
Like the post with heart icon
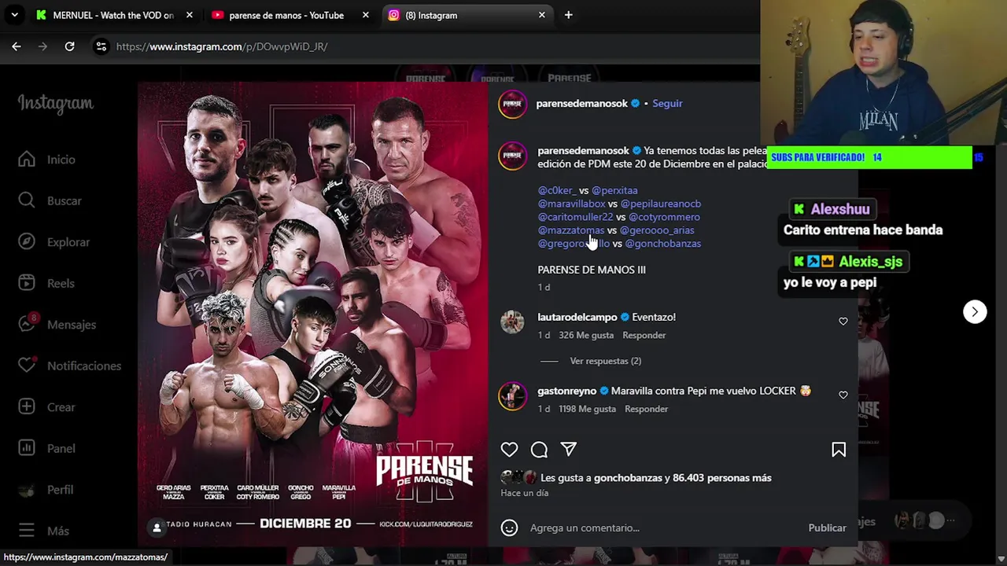(509, 450)
